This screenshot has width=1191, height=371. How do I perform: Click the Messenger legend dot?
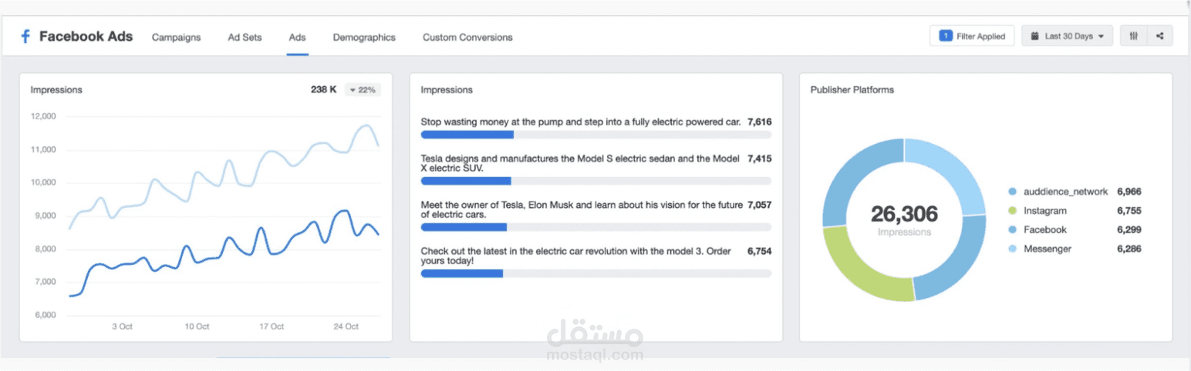pos(1012,249)
